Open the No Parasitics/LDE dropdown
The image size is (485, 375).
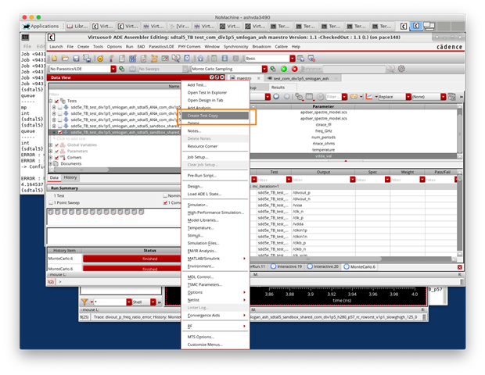[x=113, y=69]
